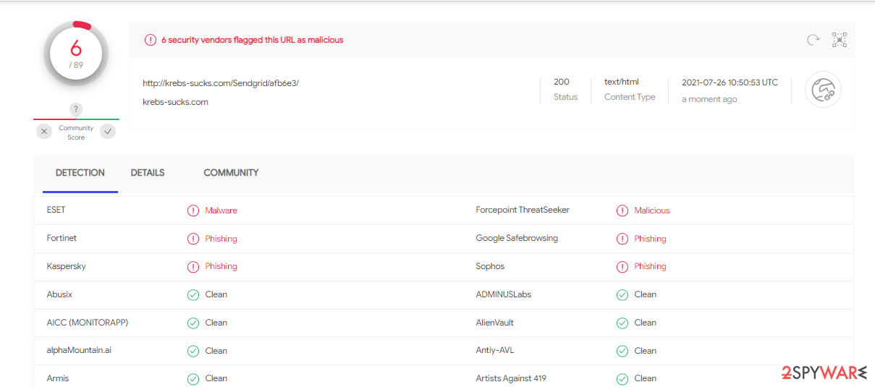875x387 pixels.
Task: Click the Sophos vendor name
Action: [x=490, y=266]
